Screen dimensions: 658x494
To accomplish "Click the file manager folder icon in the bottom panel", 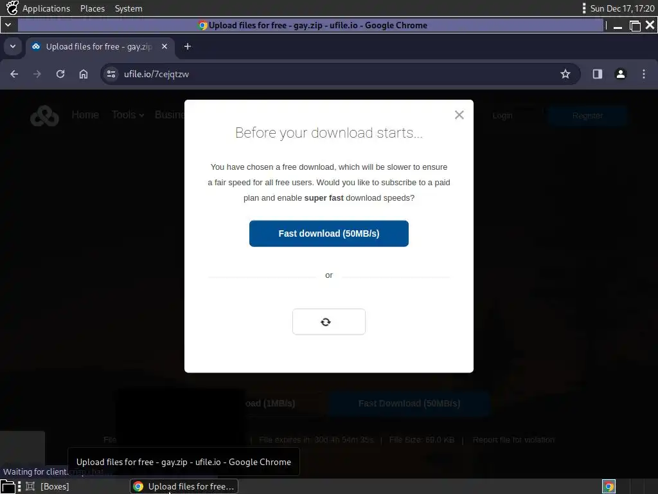I will (8, 486).
